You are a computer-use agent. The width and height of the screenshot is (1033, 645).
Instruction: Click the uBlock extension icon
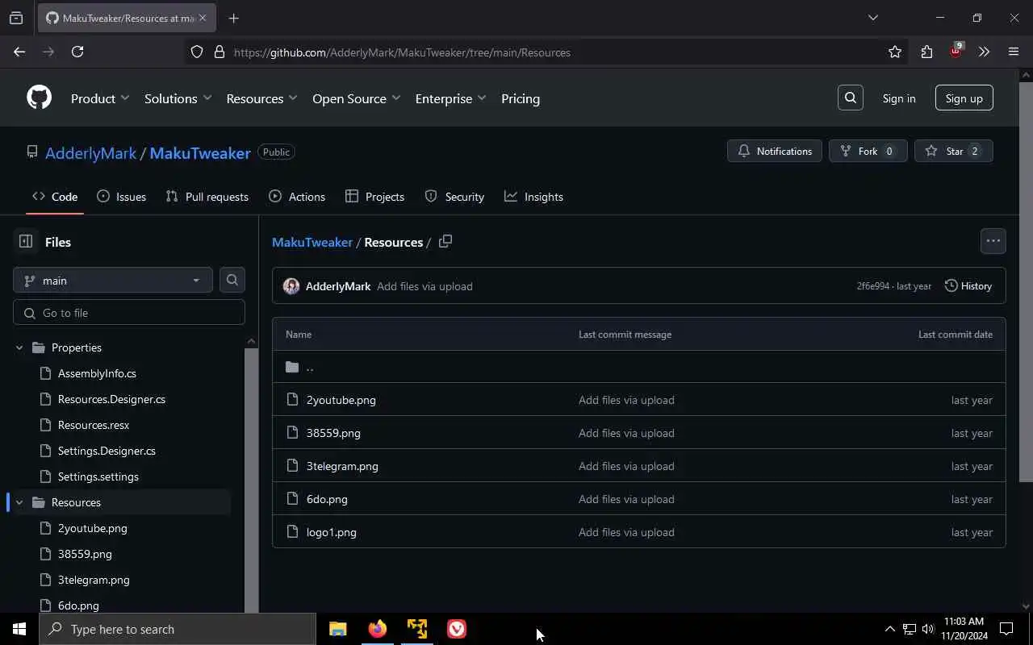[956, 51]
